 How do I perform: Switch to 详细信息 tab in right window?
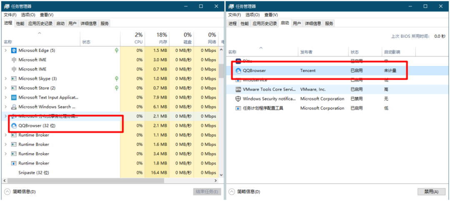(x=313, y=23)
